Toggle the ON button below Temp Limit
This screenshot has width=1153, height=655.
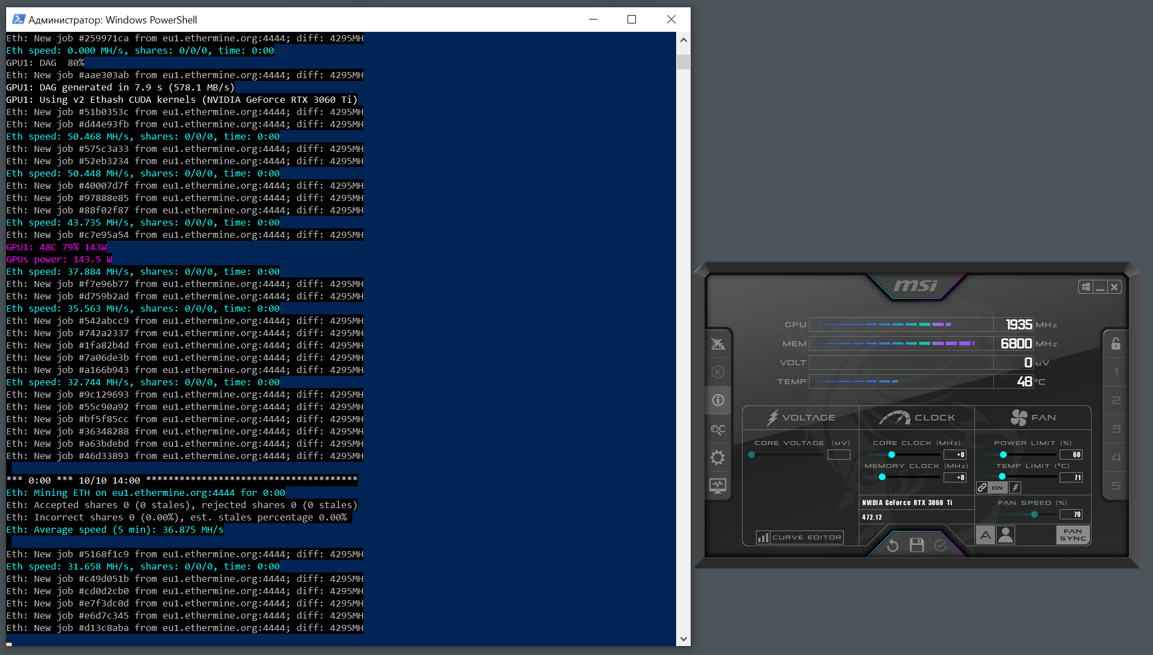click(x=997, y=487)
